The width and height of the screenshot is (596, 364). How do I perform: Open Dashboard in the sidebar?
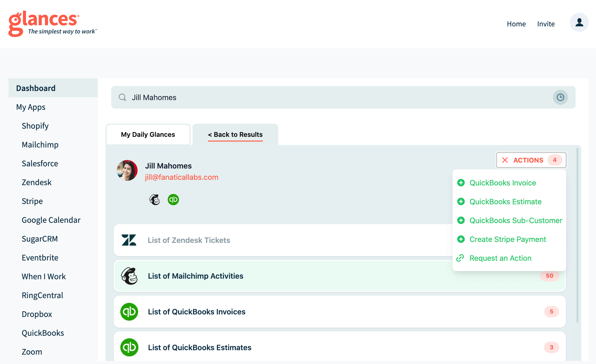(53, 88)
